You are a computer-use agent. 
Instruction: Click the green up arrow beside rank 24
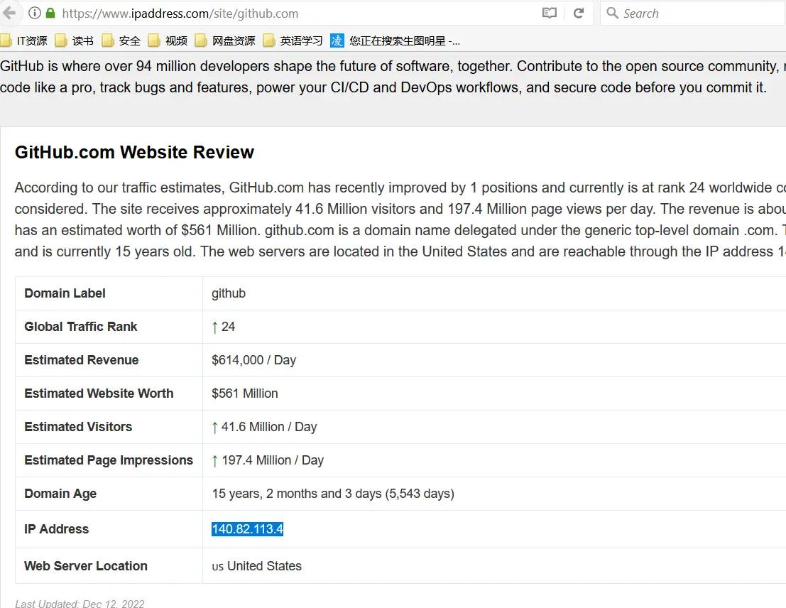click(x=215, y=327)
